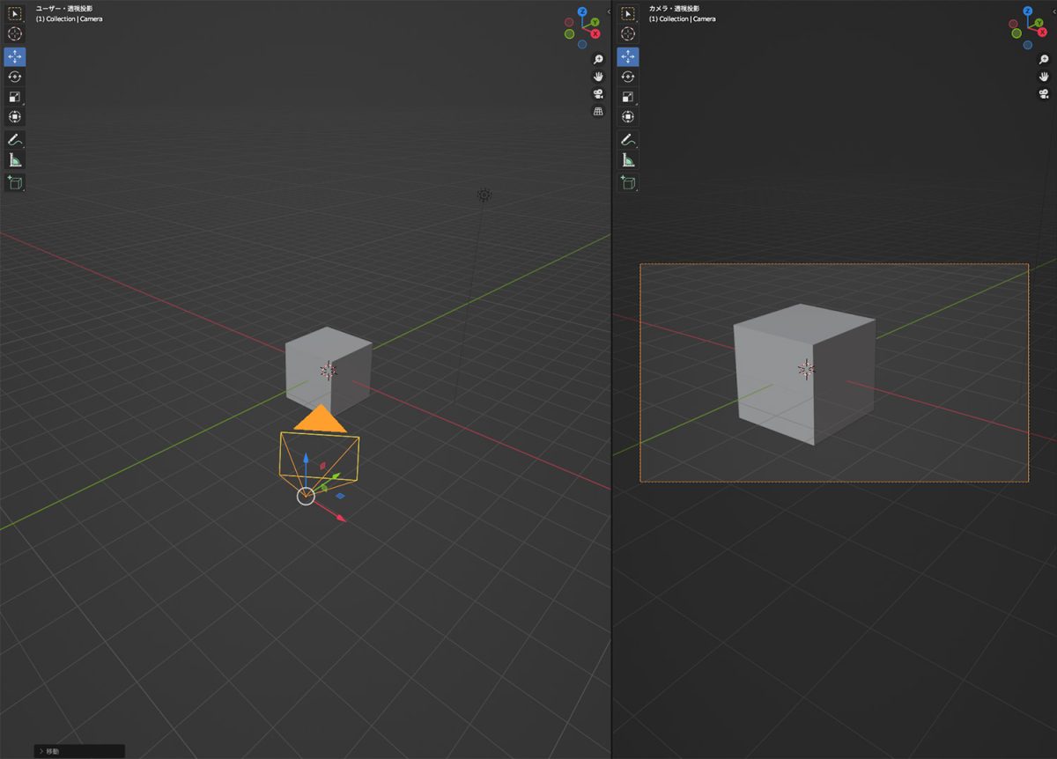Activate the 3D Cursor tool in left viewport

(x=15, y=33)
